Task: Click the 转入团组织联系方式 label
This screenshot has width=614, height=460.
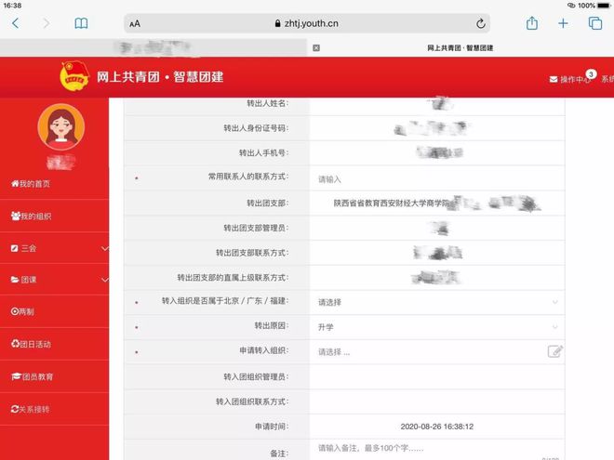Action: 252,401
